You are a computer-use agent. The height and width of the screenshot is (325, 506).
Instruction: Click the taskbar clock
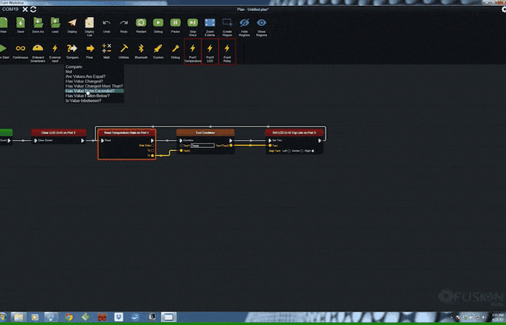498,317
